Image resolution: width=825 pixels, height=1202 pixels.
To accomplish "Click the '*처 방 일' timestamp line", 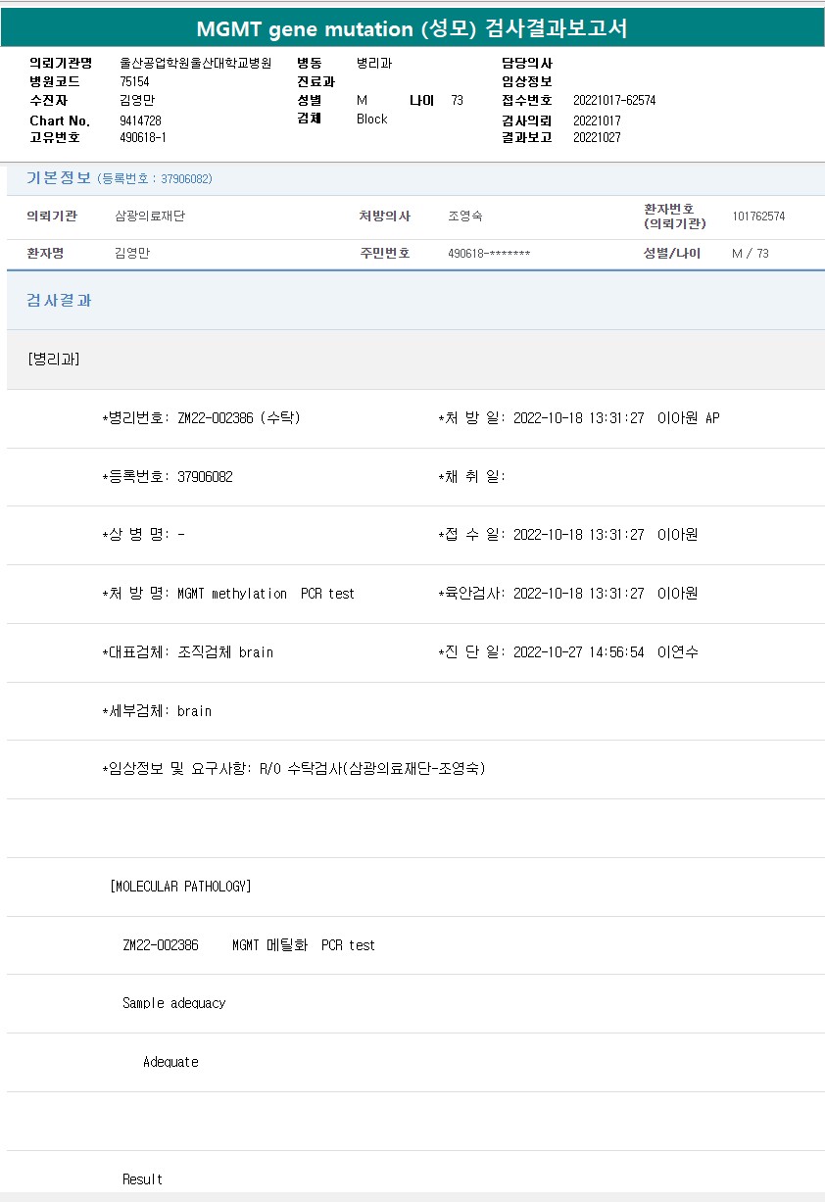I will [x=578, y=418].
